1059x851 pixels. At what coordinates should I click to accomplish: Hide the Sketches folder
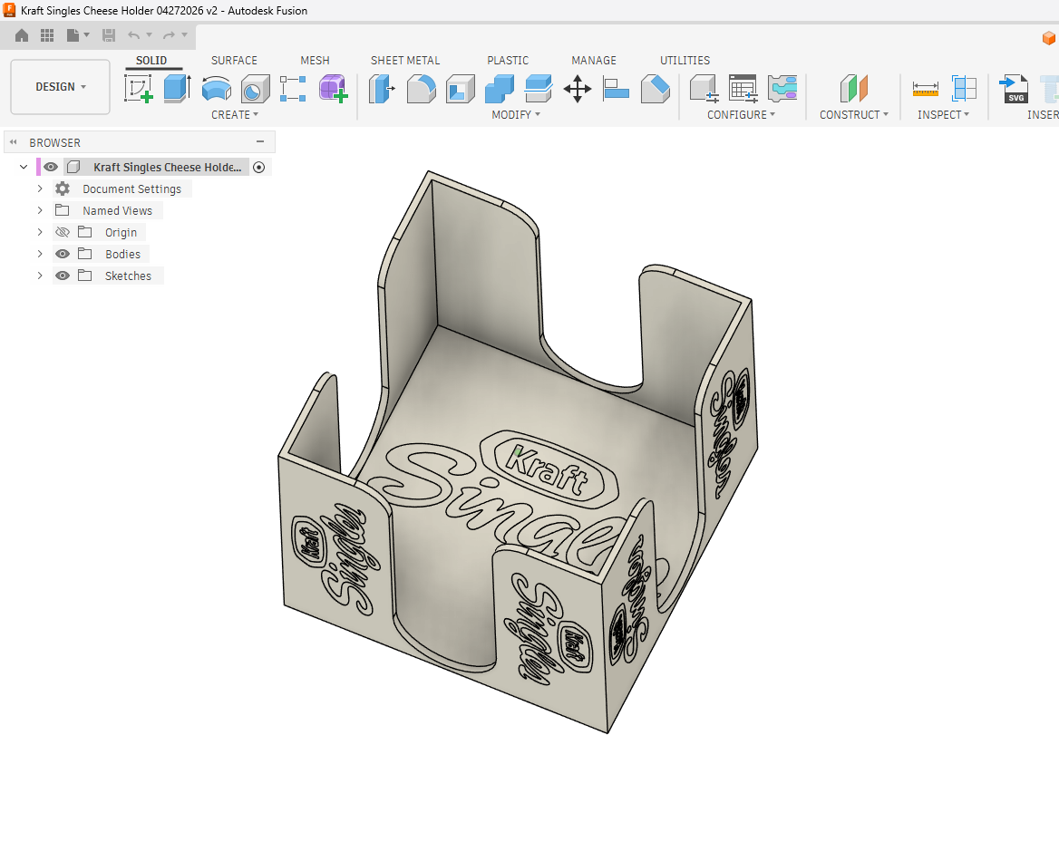(x=63, y=276)
